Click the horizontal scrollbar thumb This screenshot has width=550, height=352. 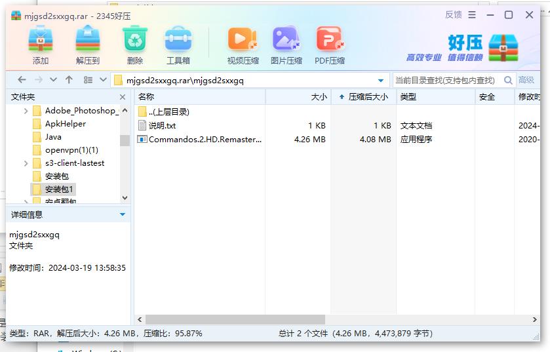235,319
